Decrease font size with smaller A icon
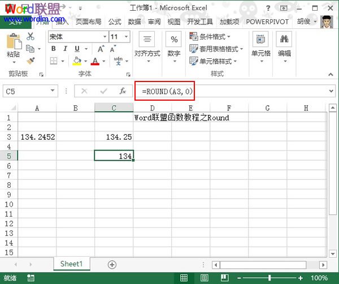This screenshot has height=284, width=339. point(113,49)
